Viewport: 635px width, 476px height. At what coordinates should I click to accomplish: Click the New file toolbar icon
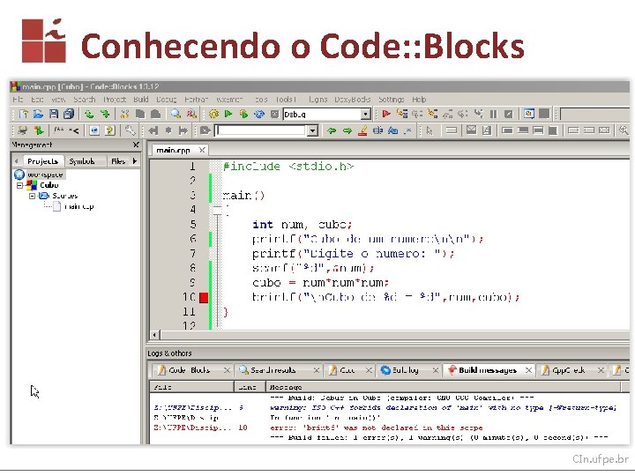pyautogui.click(x=24, y=114)
